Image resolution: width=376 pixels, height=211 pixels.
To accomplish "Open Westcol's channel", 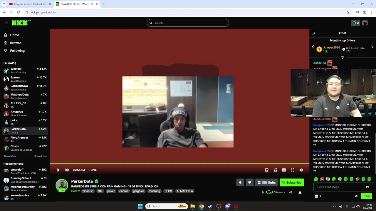I will coord(25,70).
